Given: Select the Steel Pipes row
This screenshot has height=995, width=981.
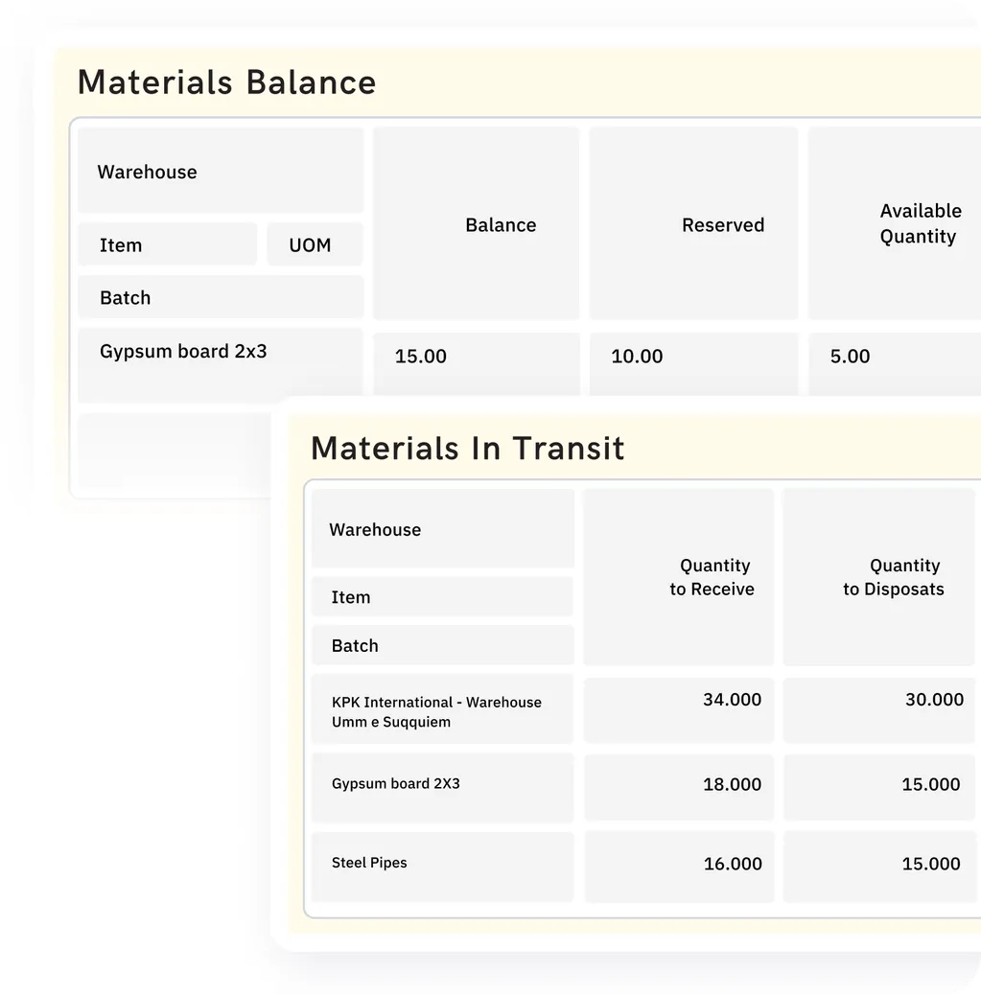Looking at the screenshot, I should click(443, 867).
